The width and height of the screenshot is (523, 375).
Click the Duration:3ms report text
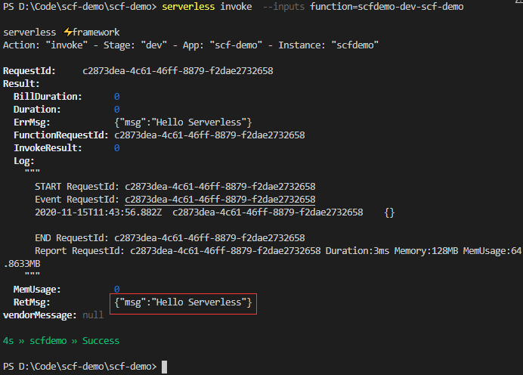(357, 251)
